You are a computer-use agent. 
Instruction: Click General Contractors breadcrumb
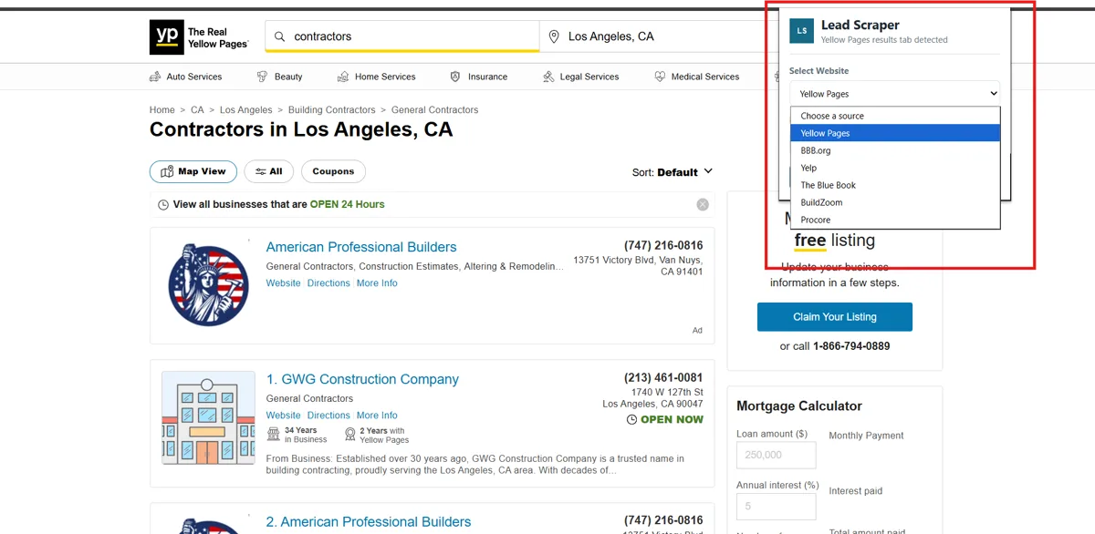point(435,110)
